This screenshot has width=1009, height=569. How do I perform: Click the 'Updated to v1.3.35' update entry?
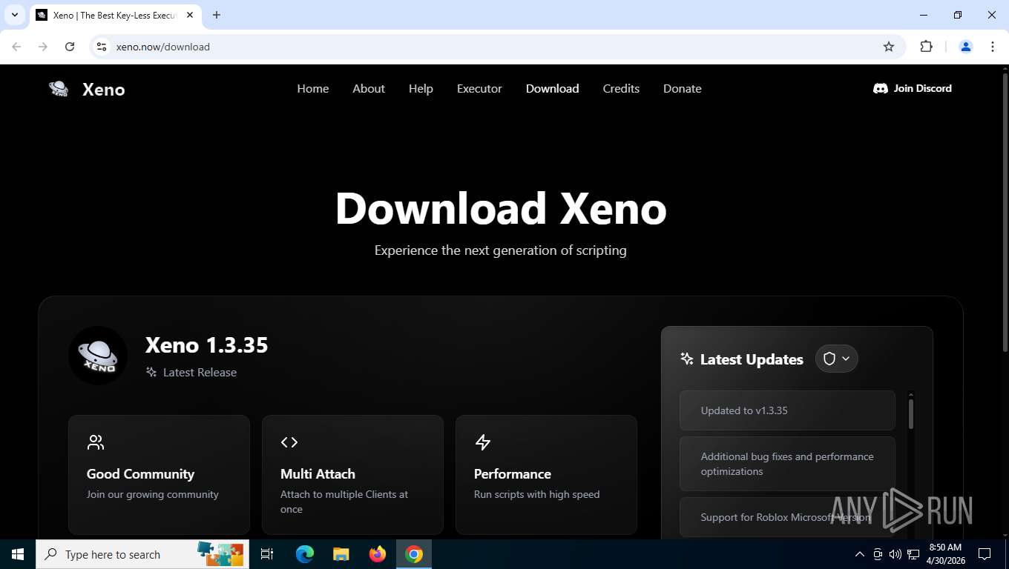tap(787, 410)
